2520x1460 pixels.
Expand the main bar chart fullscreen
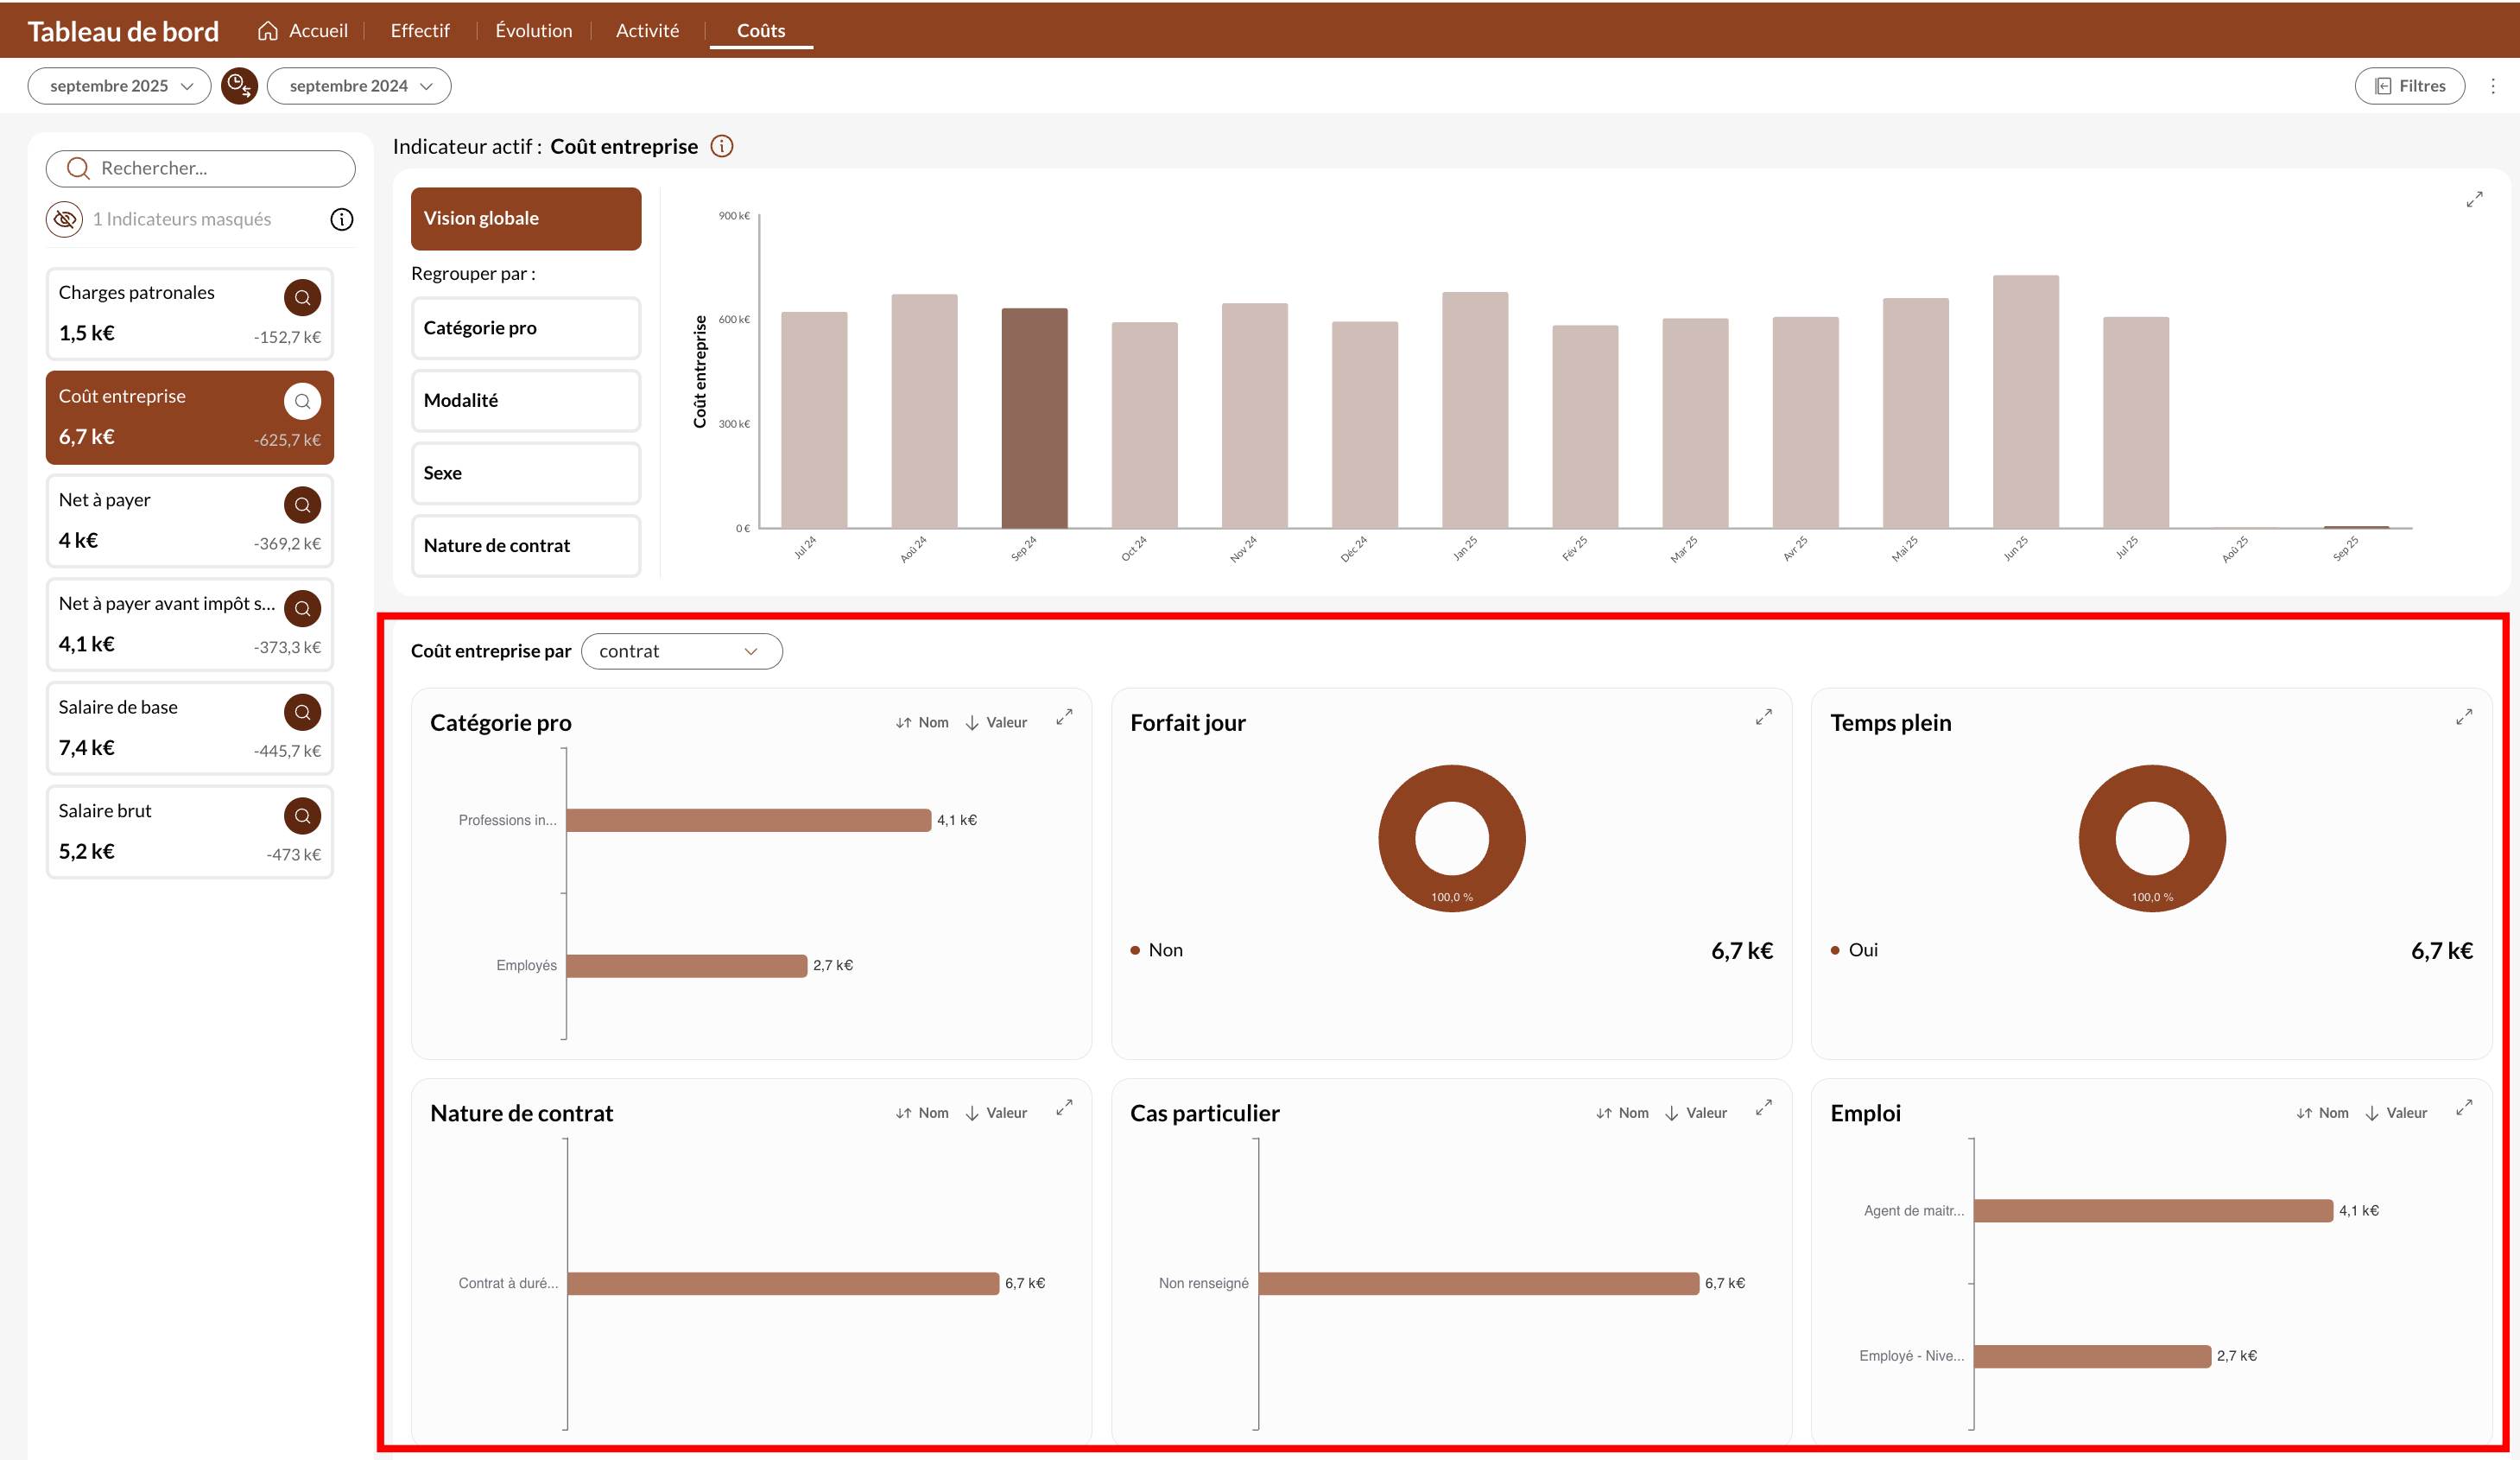click(2473, 200)
